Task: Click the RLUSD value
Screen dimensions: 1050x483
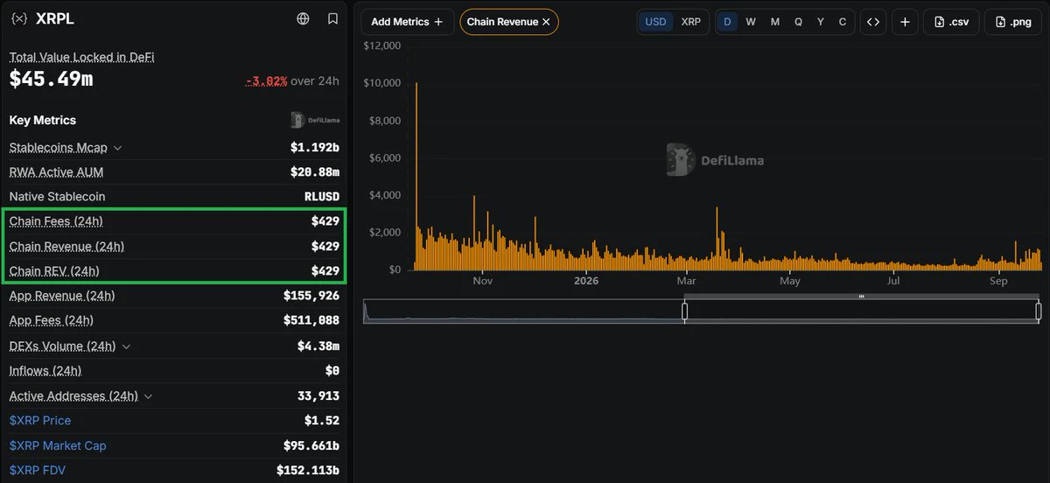Action: point(322,197)
